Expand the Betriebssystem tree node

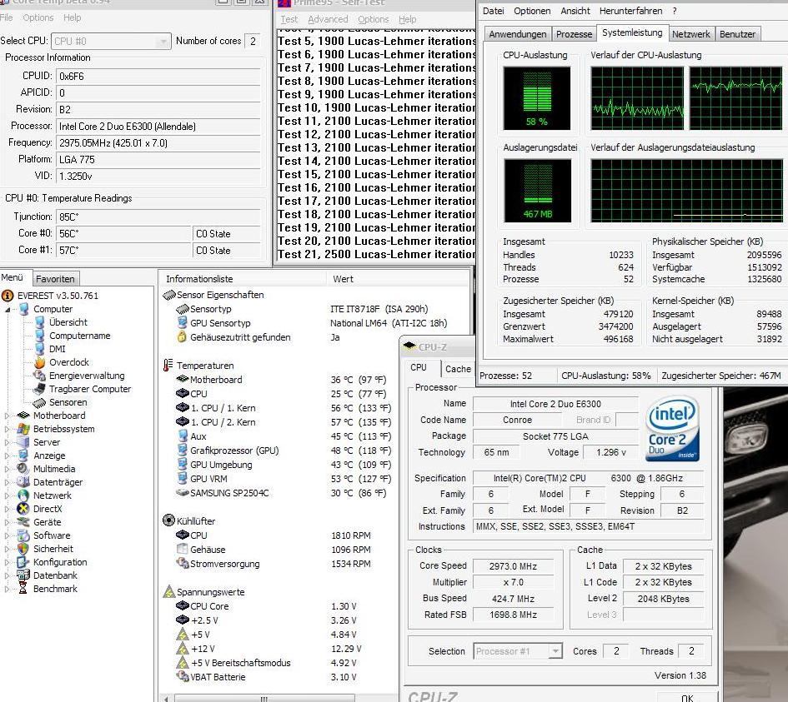7,429
